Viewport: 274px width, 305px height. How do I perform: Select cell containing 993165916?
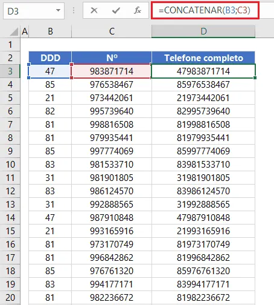112,231
